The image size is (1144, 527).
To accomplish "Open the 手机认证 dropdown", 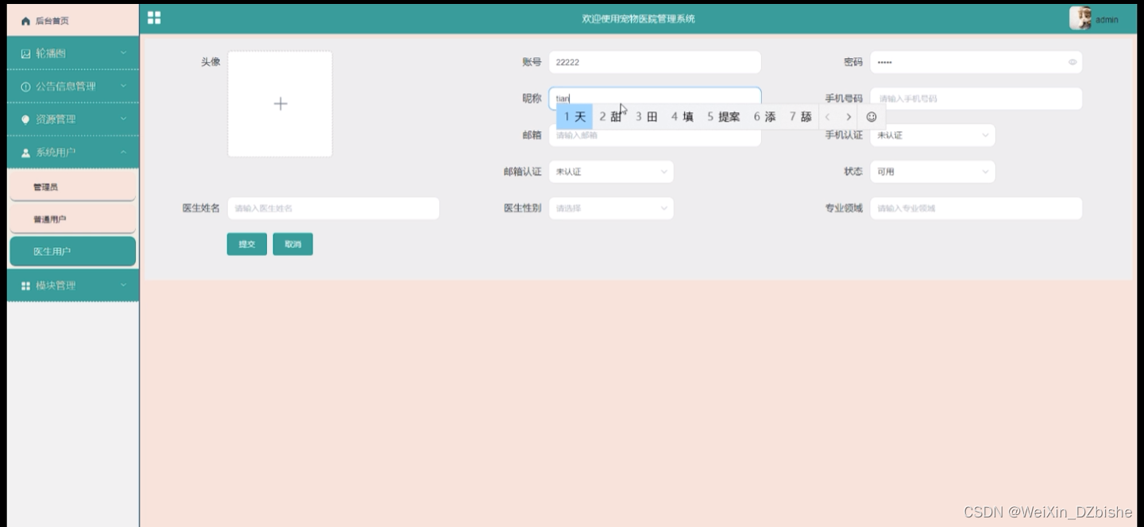I will (x=933, y=135).
